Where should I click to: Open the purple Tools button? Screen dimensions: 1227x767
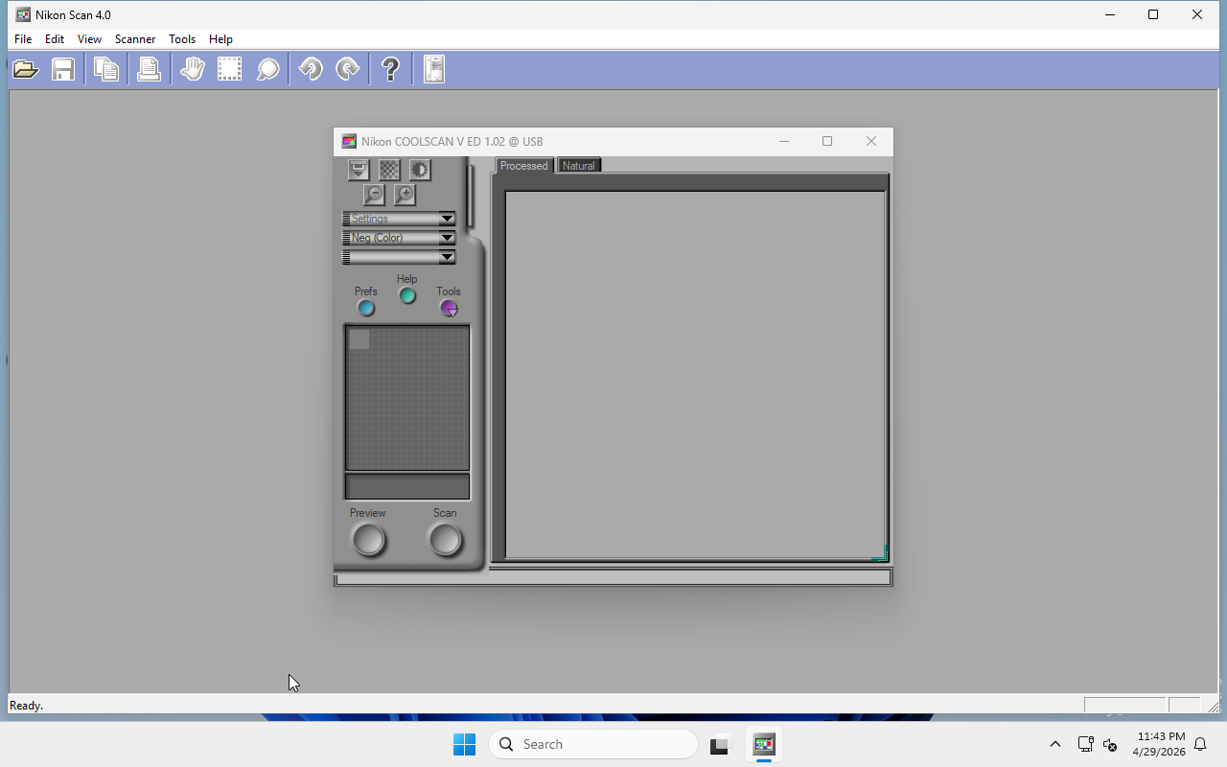[x=449, y=308]
